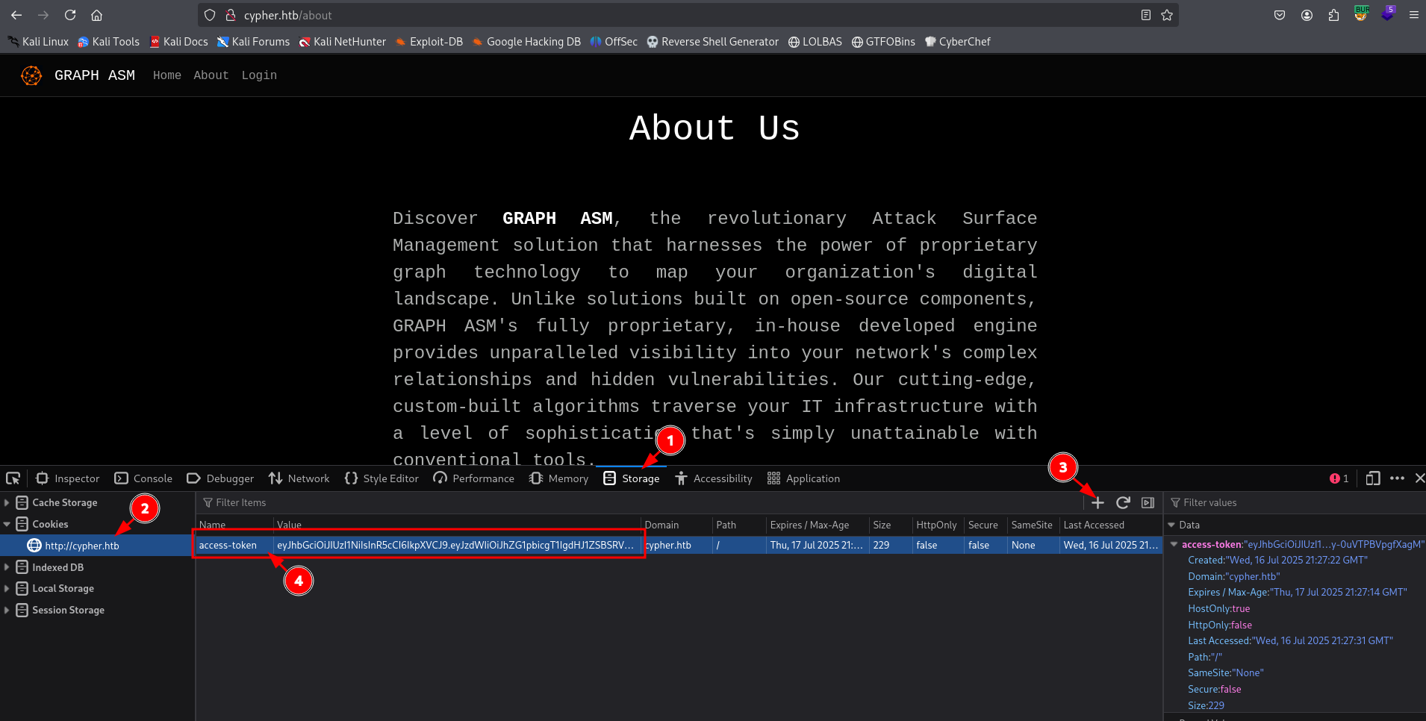
Task: Open the Console tab
Action: (x=143, y=478)
